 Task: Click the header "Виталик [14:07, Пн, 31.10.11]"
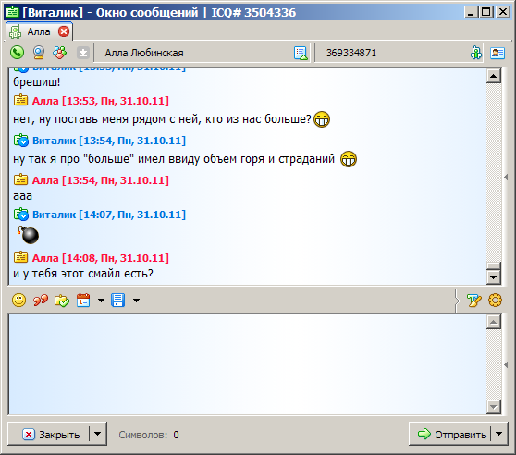point(109,215)
